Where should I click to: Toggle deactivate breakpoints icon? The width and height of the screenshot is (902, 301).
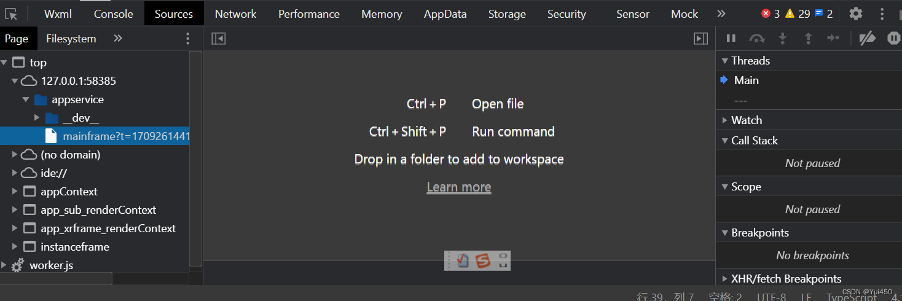click(867, 38)
